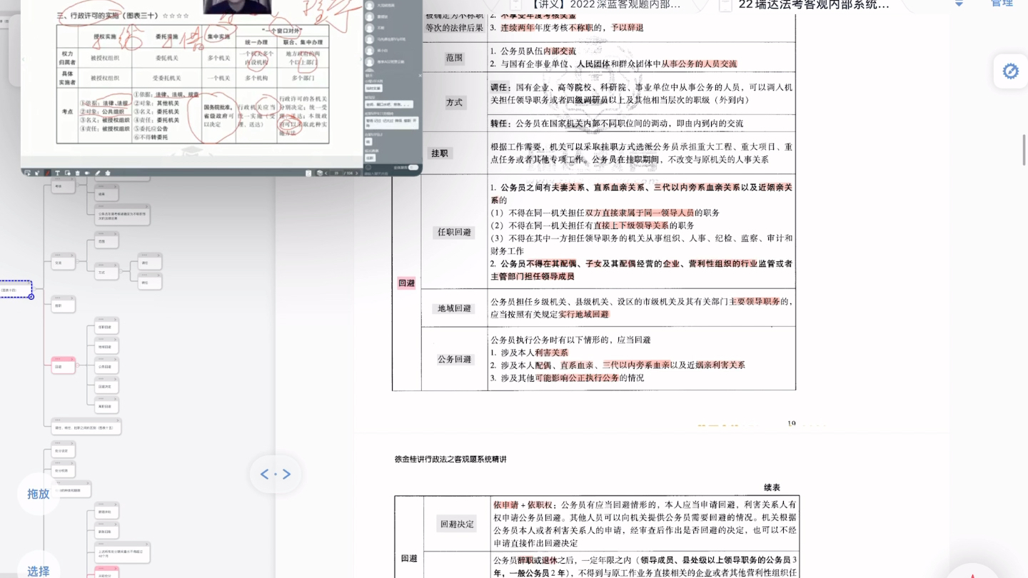Select the red pen annotation tool
The width and height of the screenshot is (1028, 578).
point(47,173)
